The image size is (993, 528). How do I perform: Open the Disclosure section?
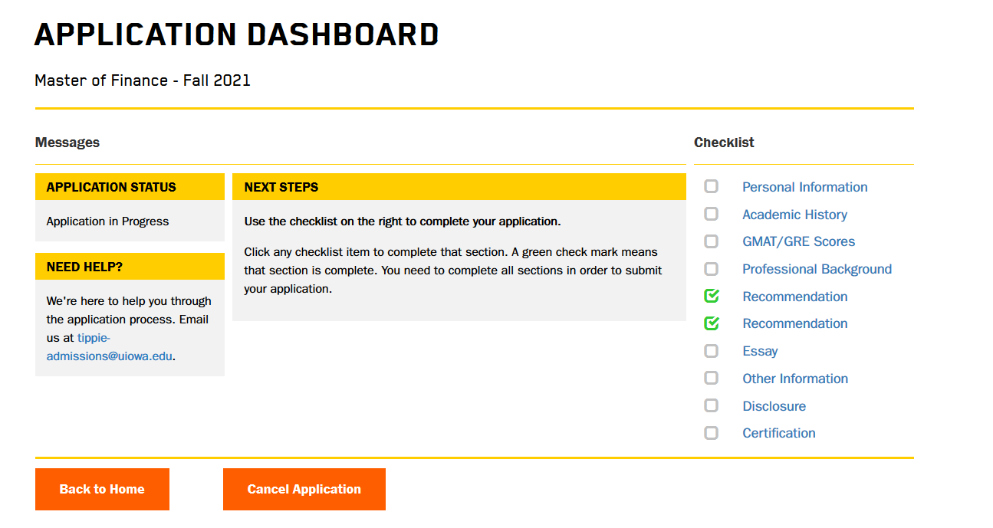(774, 405)
